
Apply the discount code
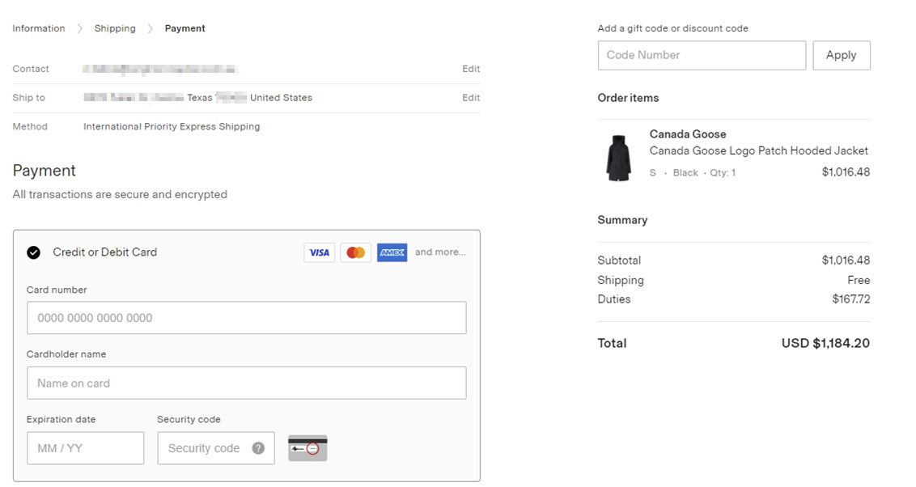pyautogui.click(x=842, y=56)
